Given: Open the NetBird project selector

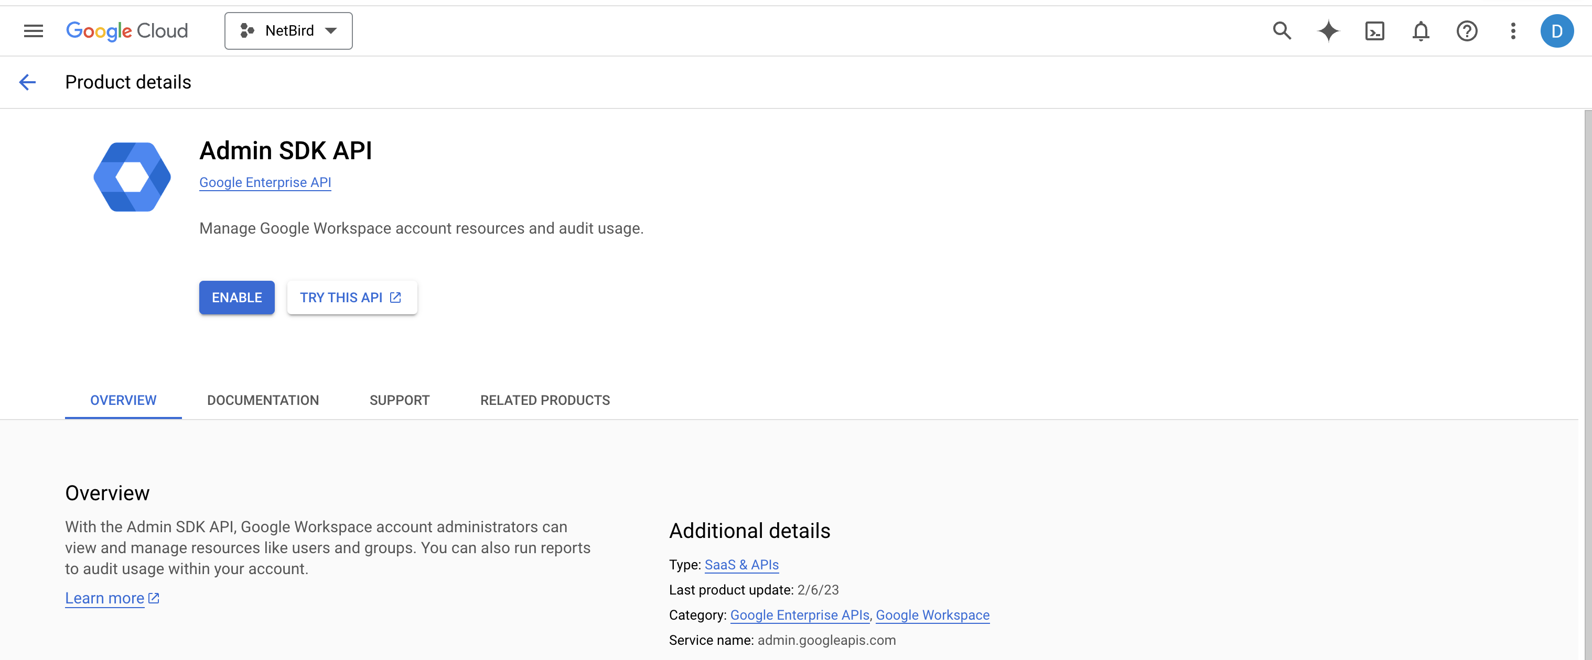Looking at the screenshot, I should pyautogui.click(x=288, y=30).
